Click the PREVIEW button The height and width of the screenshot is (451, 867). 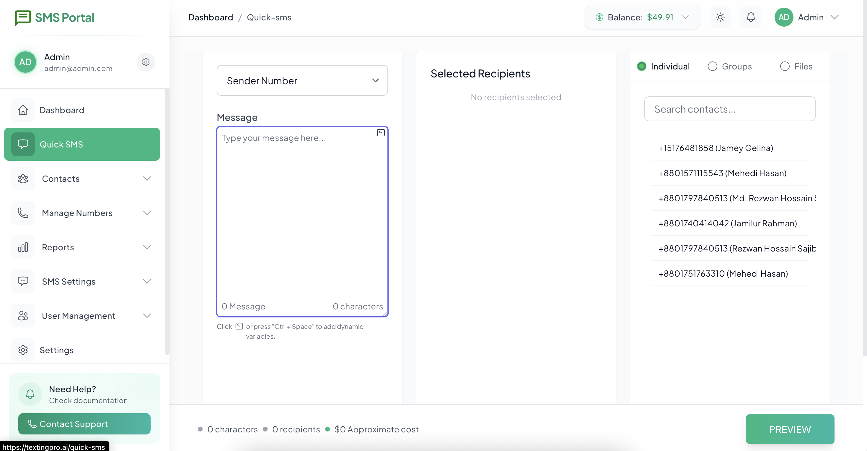pos(790,429)
